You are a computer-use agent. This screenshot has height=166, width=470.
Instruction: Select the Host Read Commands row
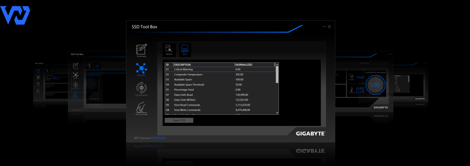220,105
